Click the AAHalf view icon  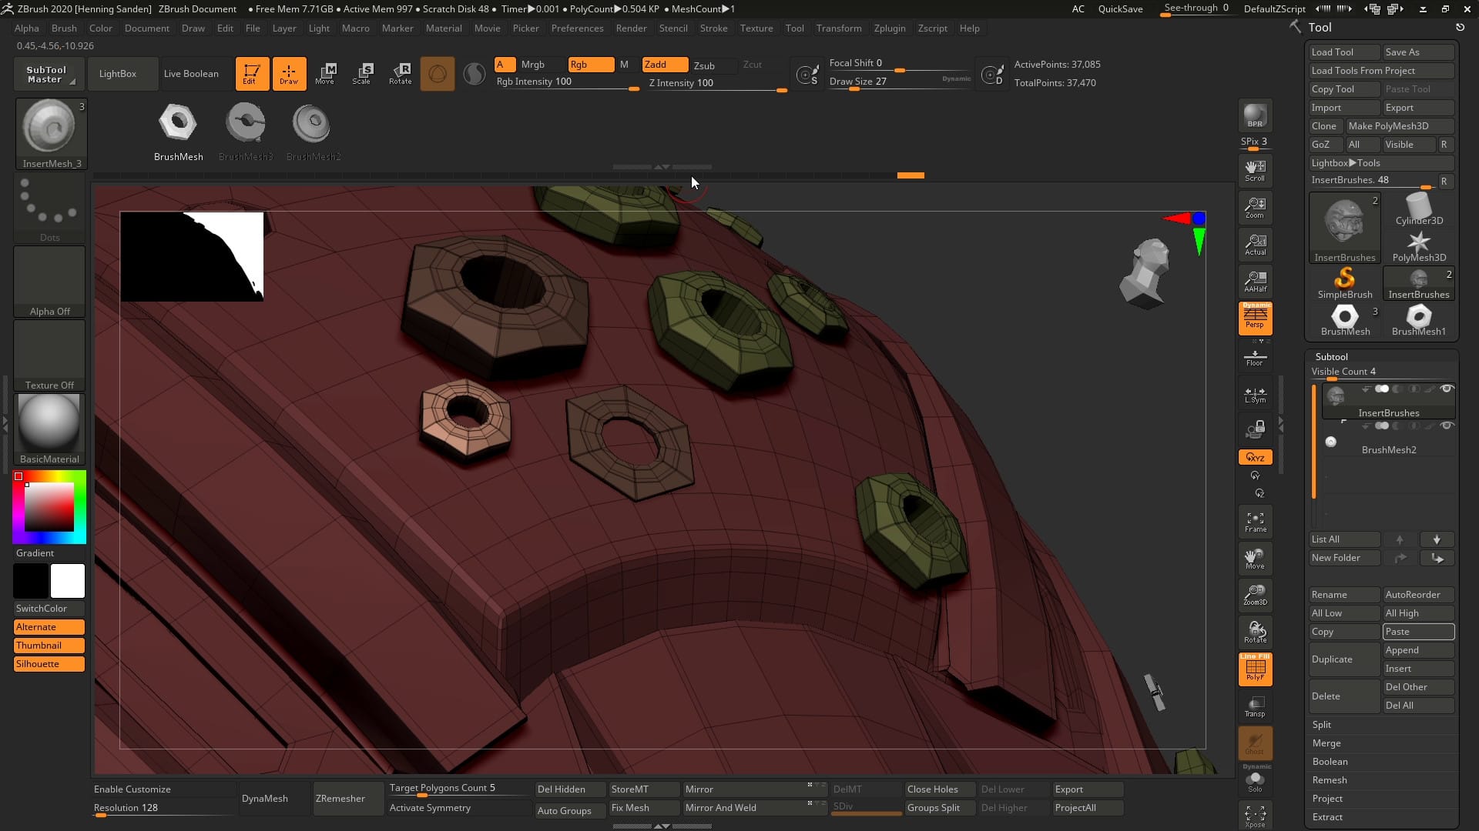tap(1255, 282)
